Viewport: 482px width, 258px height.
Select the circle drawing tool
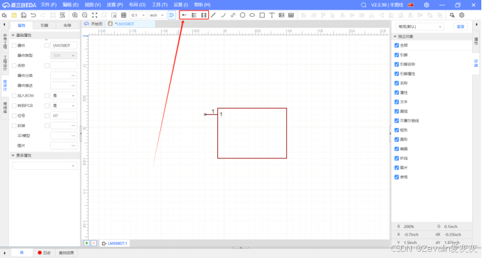point(242,15)
